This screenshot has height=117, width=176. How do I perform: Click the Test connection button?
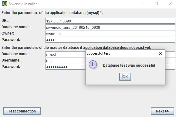tap(22, 111)
